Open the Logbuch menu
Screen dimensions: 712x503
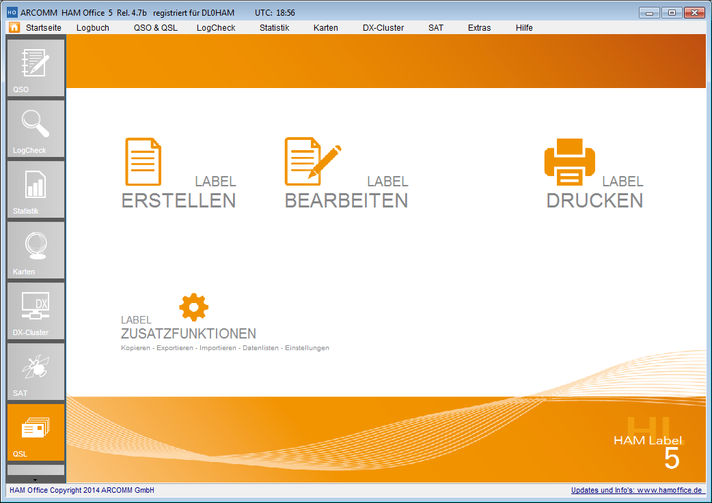(93, 28)
